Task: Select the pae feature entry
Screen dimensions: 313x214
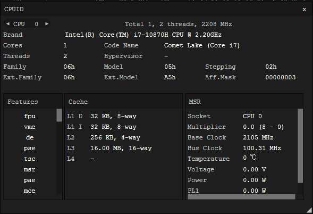Action: [30, 180]
